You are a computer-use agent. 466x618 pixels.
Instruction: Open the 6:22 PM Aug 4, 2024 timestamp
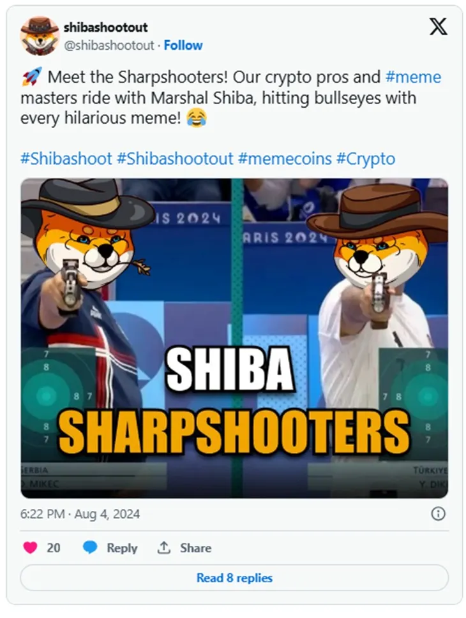80,514
